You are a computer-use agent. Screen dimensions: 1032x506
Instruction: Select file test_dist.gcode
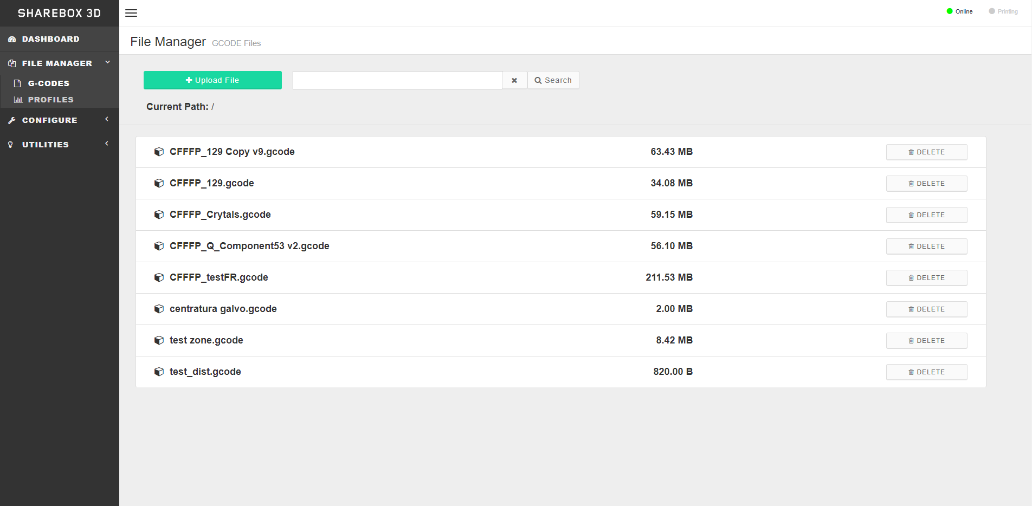[205, 372]
